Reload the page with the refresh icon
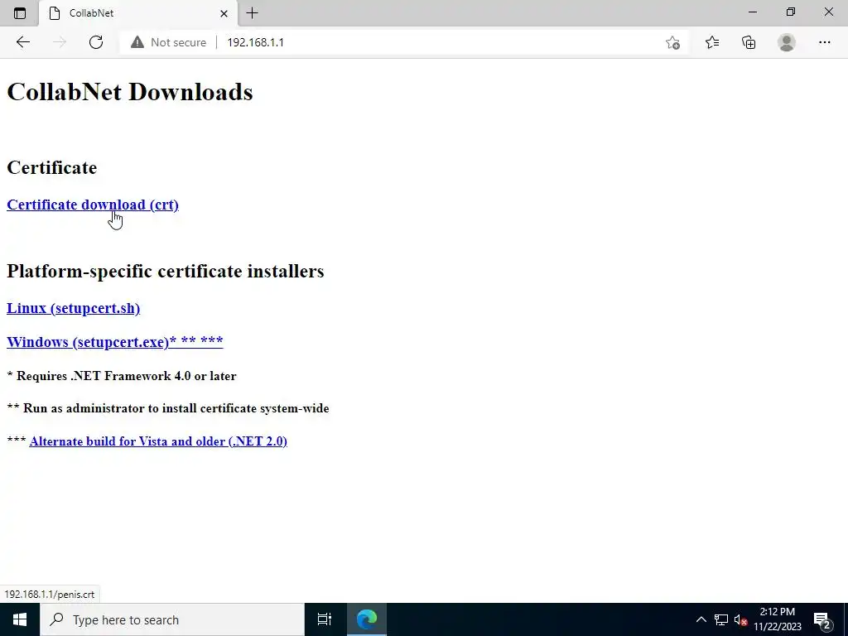The image size is (848, 636). coord(96,42)
